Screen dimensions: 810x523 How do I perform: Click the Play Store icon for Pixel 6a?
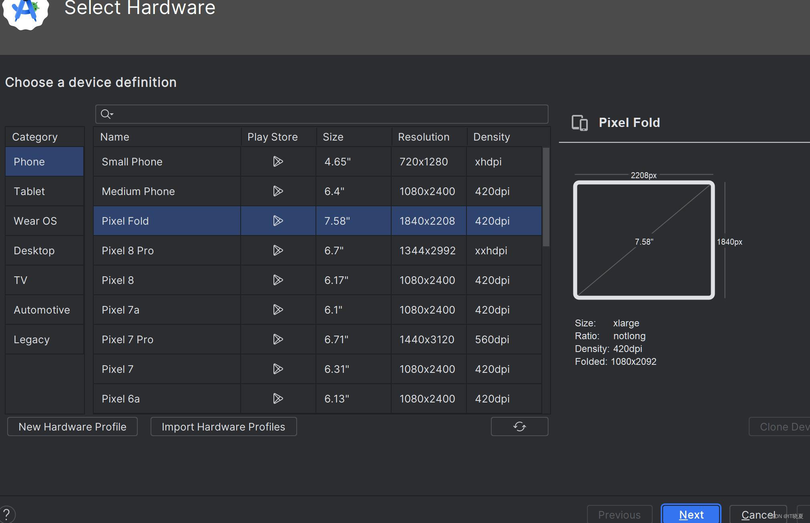click(278, 399)
